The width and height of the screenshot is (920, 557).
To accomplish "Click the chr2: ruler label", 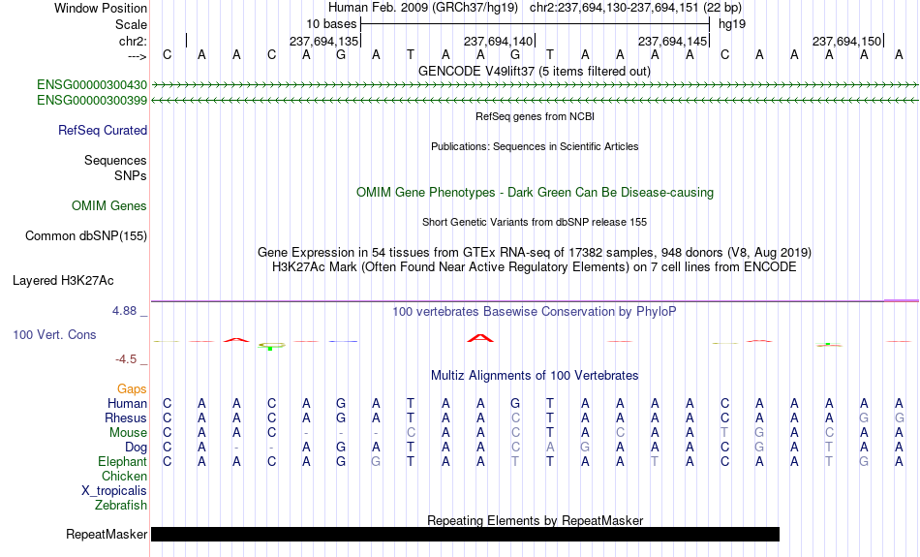I will coord(134,41).
